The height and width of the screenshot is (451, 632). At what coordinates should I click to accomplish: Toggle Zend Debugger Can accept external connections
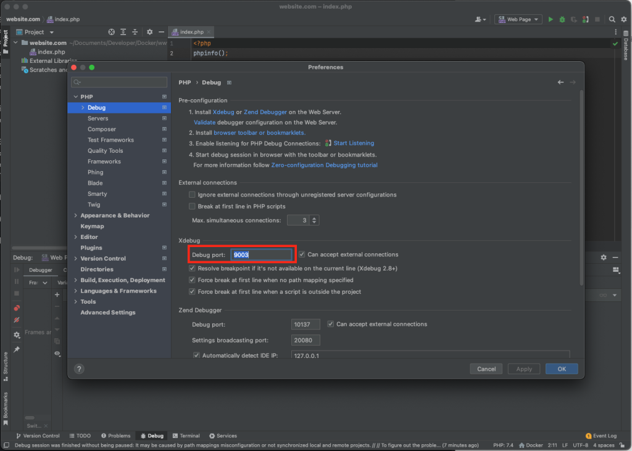tap(331, 324)
